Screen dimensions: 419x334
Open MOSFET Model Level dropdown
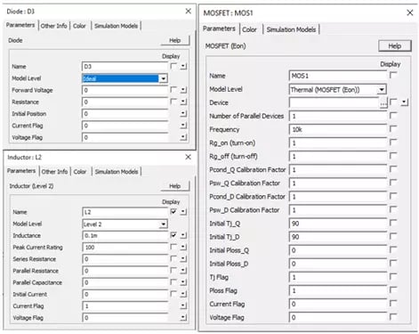[x=382, y=90]
